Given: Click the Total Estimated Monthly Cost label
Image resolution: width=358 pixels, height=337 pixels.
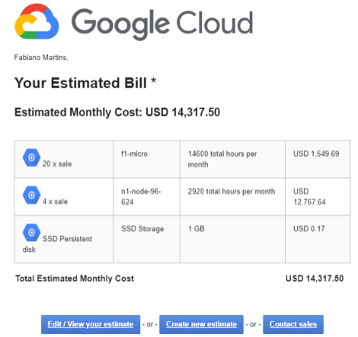Looking at the screenshot, I should (x=75, y=278).
